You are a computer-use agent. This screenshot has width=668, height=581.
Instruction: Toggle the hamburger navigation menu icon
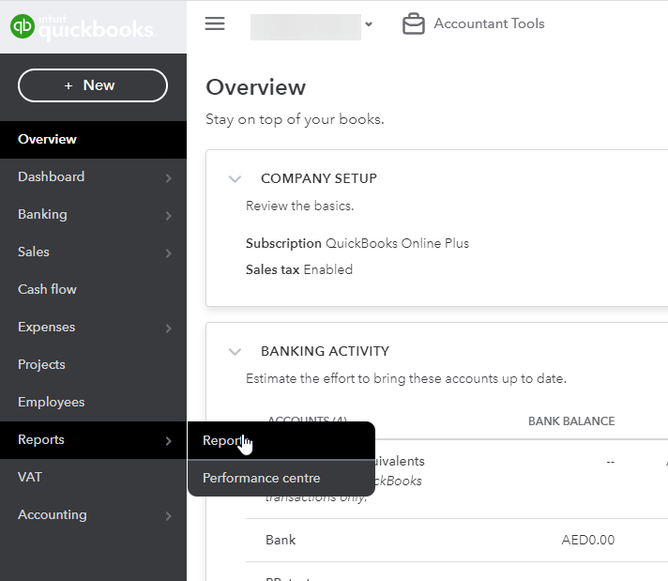pyautogui.click(x=215, y=23)
